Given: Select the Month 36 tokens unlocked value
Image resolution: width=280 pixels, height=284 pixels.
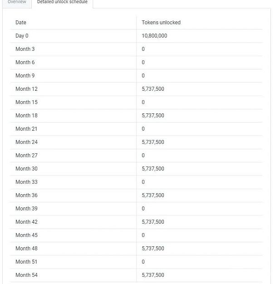Looking at the screenshot, I should (x=153, y=195).
